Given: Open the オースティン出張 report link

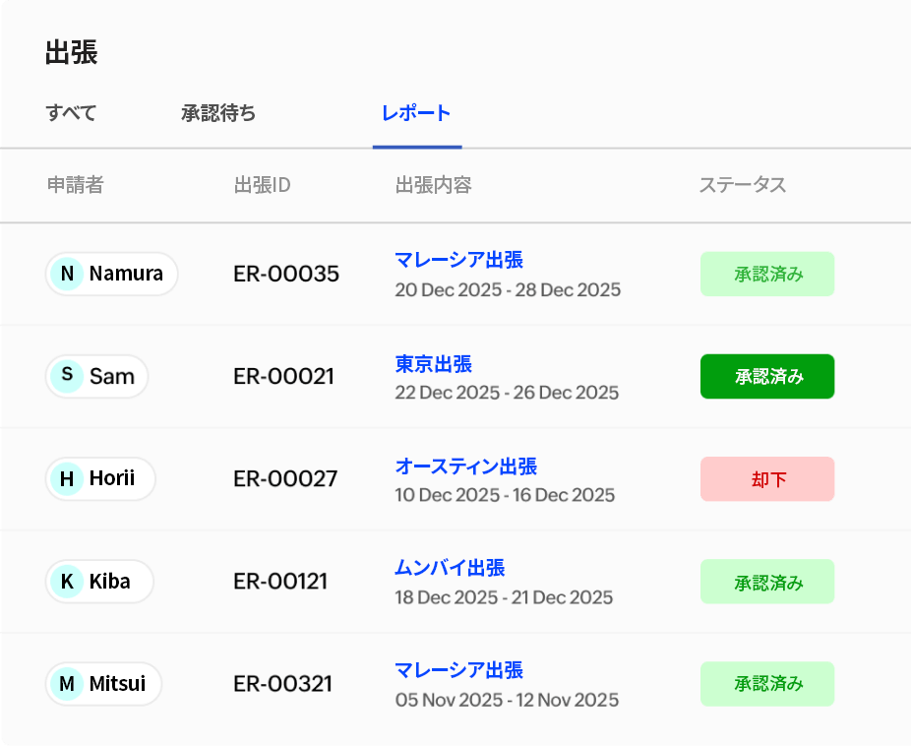Looking at the screenshot, I should pos(466,466).
